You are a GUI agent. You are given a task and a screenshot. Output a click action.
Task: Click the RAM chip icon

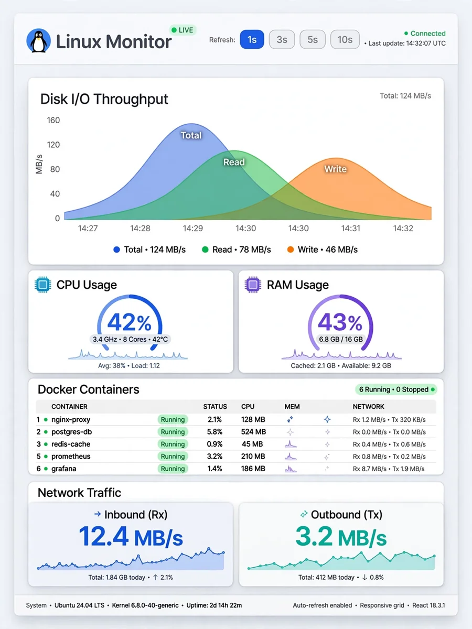[x=253, y=285]
